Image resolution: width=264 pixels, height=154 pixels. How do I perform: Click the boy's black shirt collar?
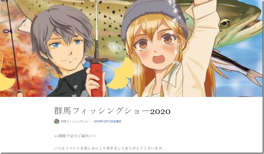pos(71,79)
